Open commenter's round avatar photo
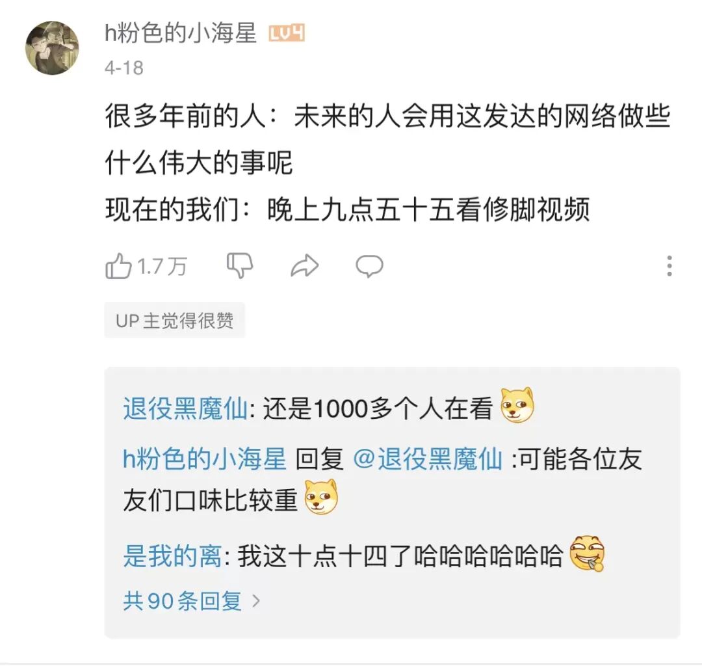The width and height of the screenshot is (702, 668). pyautogui.click(x=52, y=48)
